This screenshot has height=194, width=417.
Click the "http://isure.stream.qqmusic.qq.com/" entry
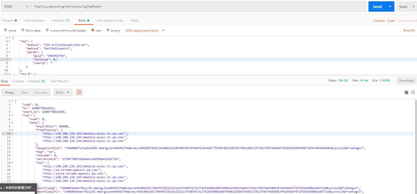click(74, 174)
